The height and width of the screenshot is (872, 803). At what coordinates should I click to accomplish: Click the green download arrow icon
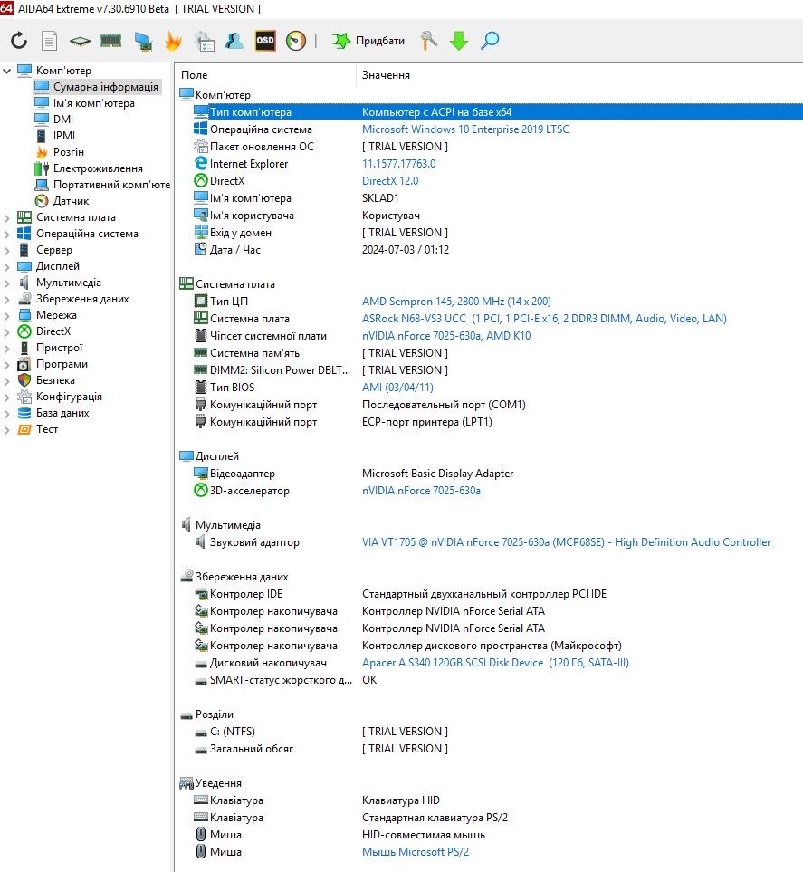tap(459, 41)
